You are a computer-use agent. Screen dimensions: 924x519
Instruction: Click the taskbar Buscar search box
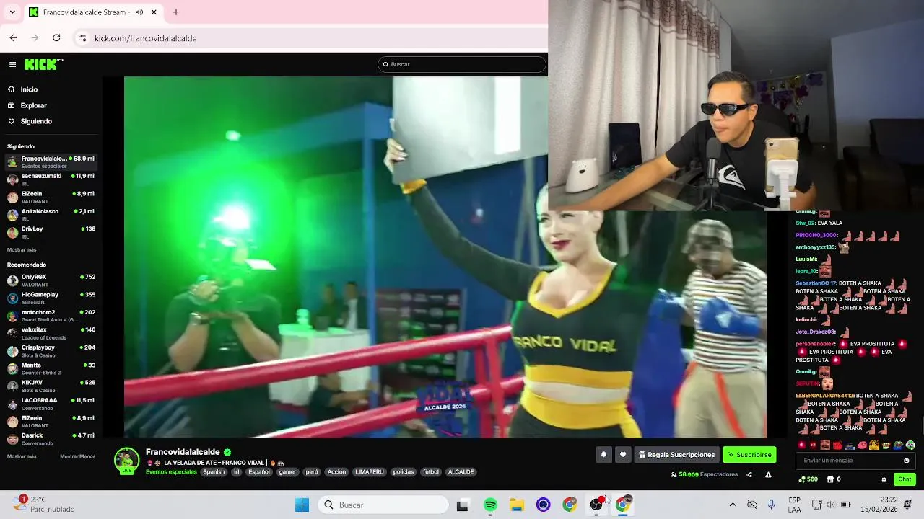pos(383,505)
